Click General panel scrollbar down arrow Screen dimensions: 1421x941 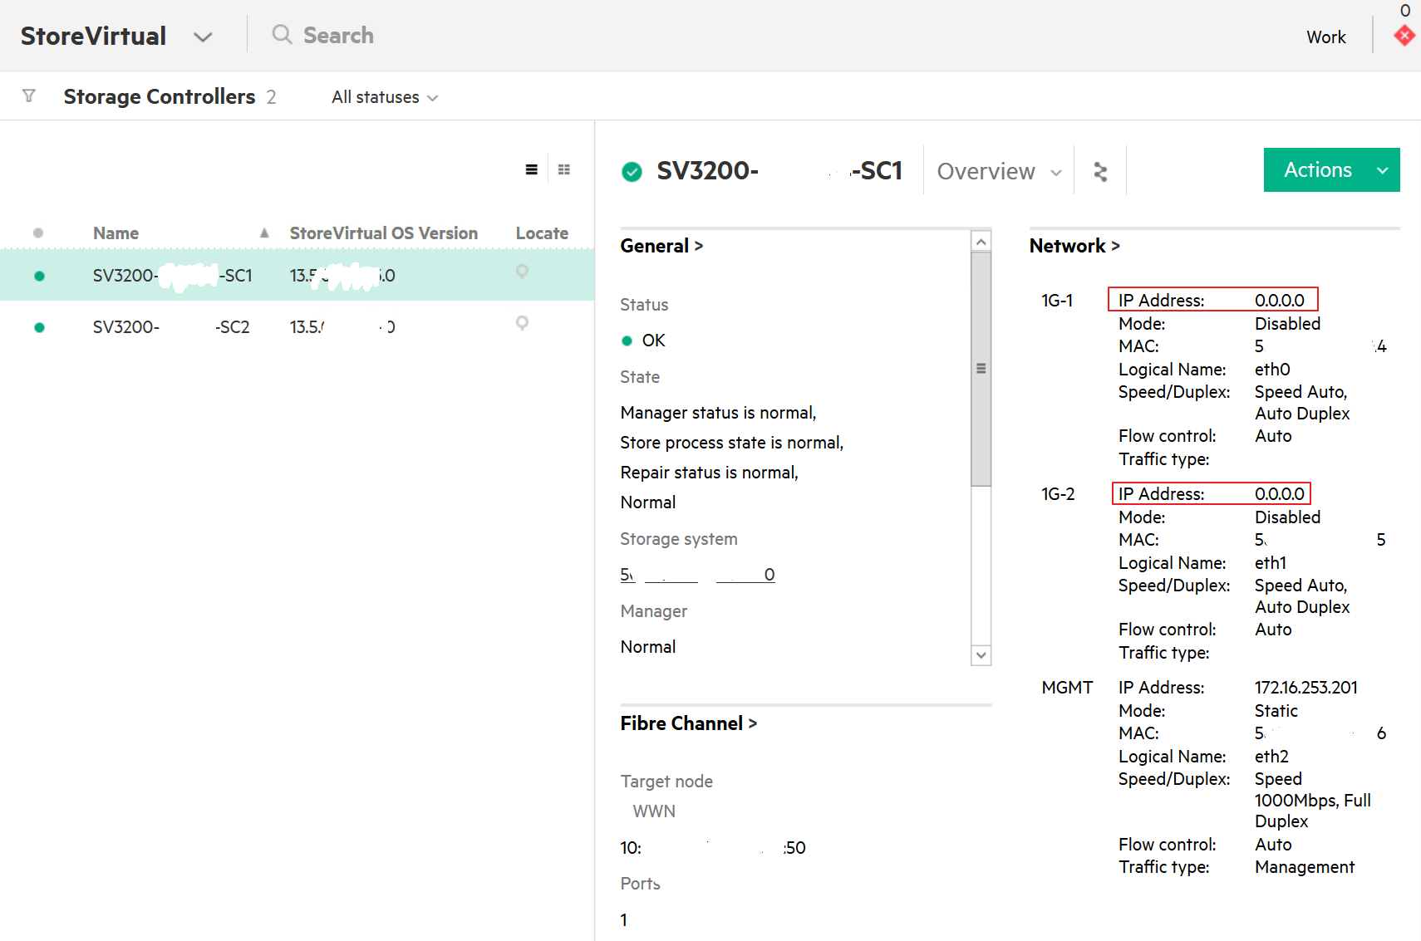tap(981, 655)
